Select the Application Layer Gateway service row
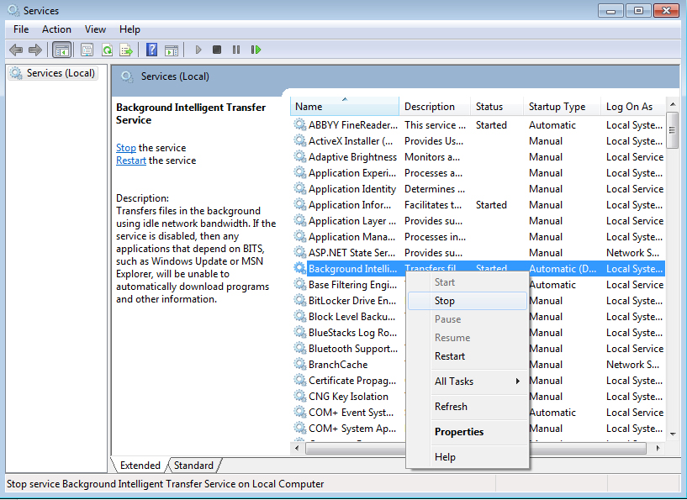Screen dimensions: 687x500 [x=479, y=221]
